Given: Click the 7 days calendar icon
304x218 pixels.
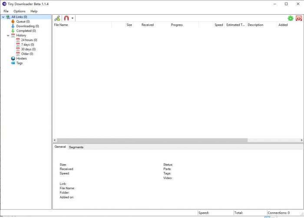Looking at the screenshot, I should point(18,45).
